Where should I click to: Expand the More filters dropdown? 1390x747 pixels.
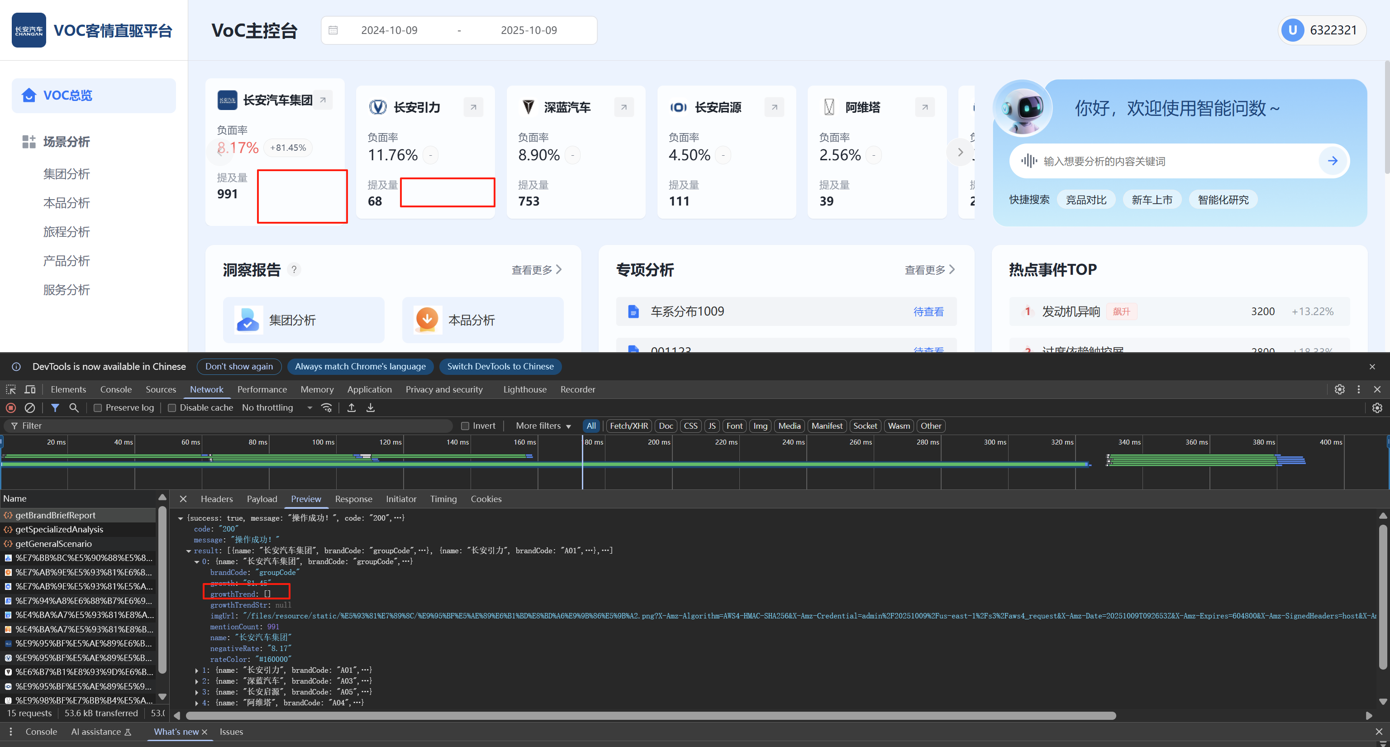543,426
